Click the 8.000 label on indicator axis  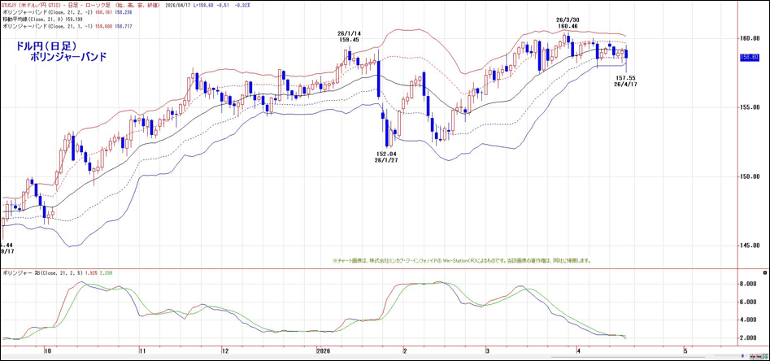[x=749, y=285]
